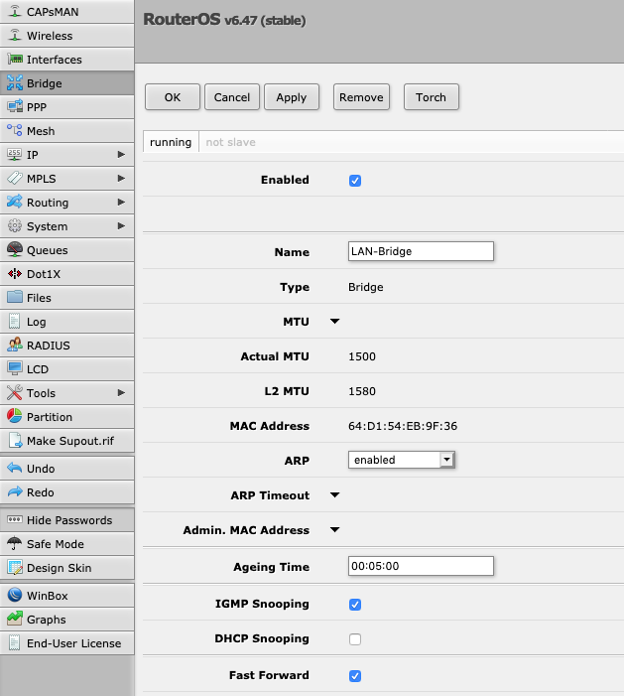Click the Routing arrows icon

[x=15, y=202]
